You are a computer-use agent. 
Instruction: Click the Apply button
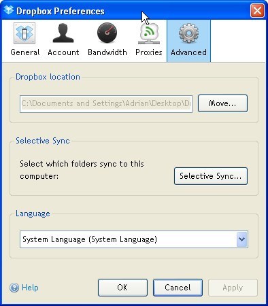pyautogui.click(x=233, y=288)
